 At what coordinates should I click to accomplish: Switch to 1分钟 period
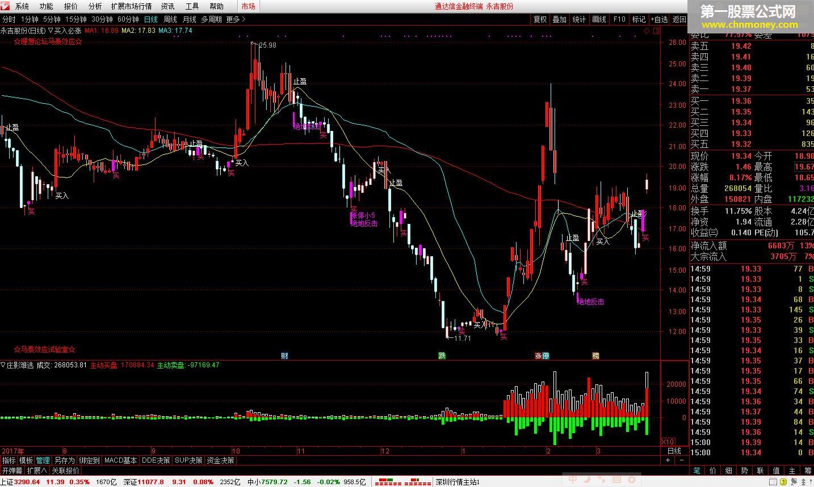click(x=29, y=19)
